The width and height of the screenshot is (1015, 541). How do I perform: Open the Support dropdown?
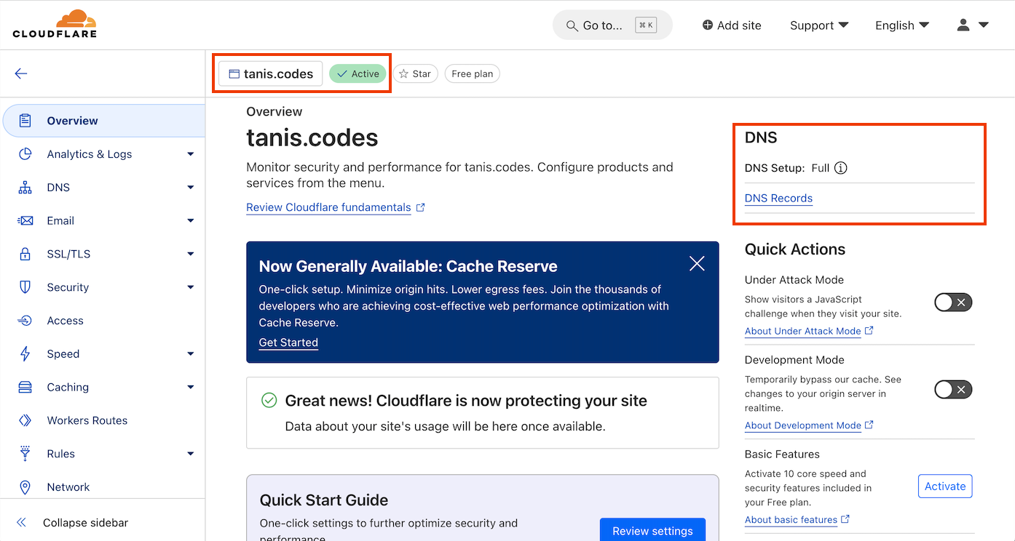click(819, 25)
